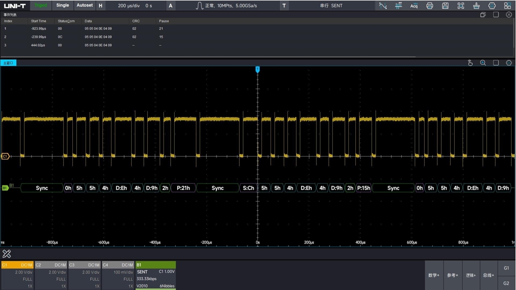This screenshot has height=290, width=516.
Task: Toggle channel C2 tab
Action: [x=51, y=265]
